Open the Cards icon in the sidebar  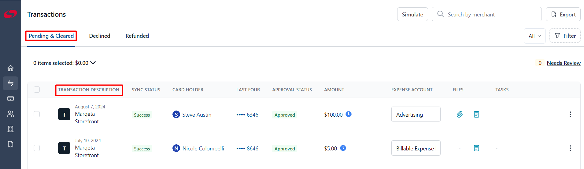tap(10, 98)
